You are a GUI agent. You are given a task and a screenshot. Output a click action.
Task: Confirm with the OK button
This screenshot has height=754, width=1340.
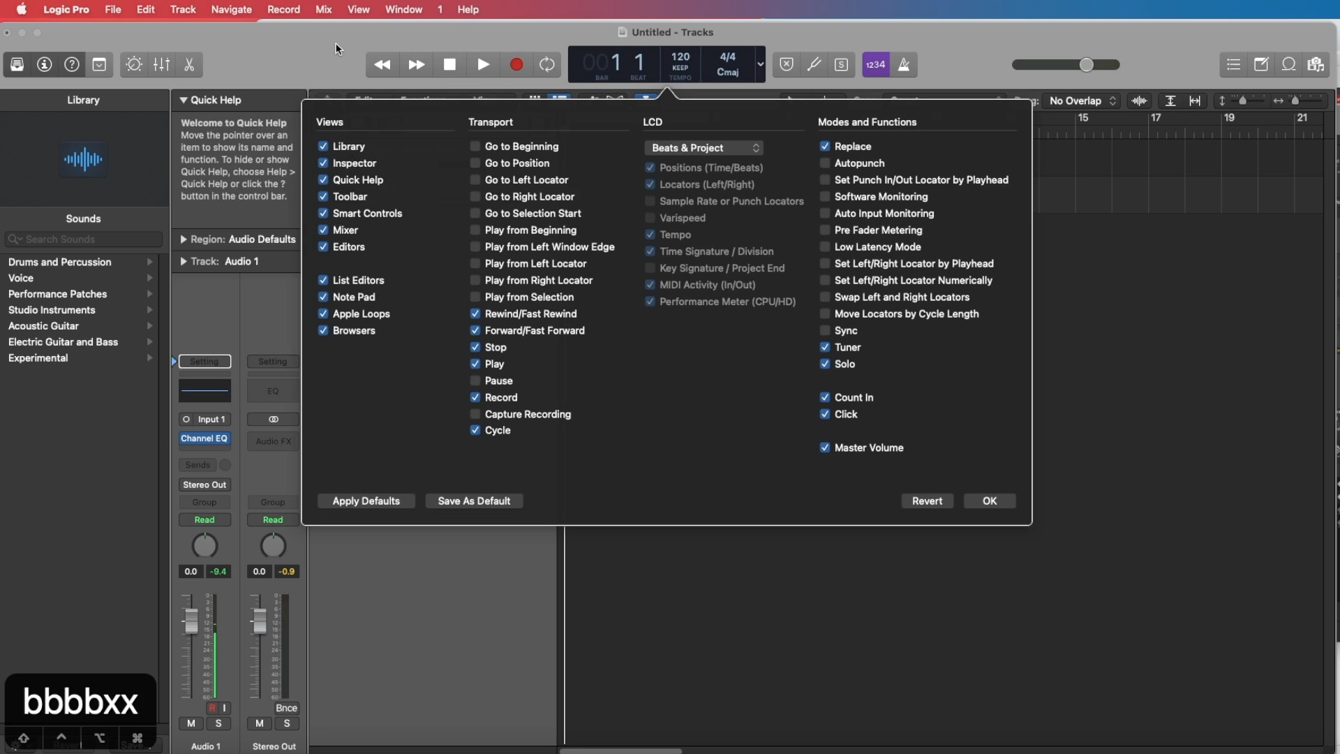(990, 501)
